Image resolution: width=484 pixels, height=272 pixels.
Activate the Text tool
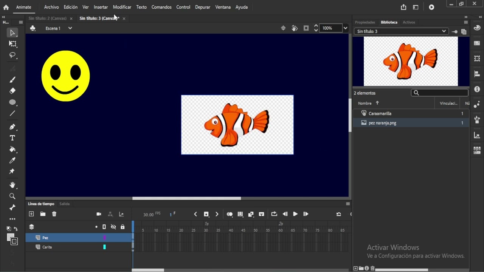pos(12,138)
